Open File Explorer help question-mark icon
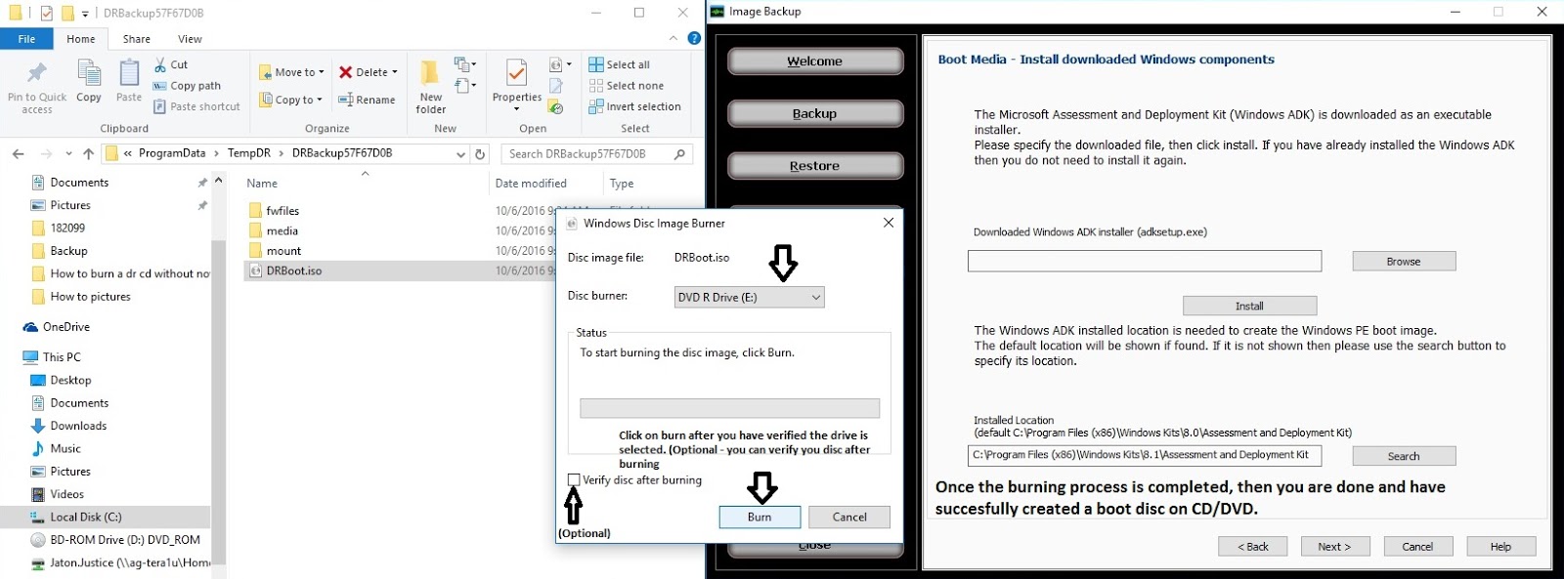 694,38
